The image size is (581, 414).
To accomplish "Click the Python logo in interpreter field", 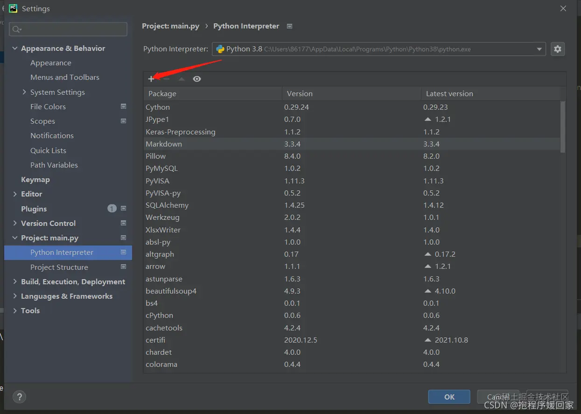I will (x=220, y=49).
